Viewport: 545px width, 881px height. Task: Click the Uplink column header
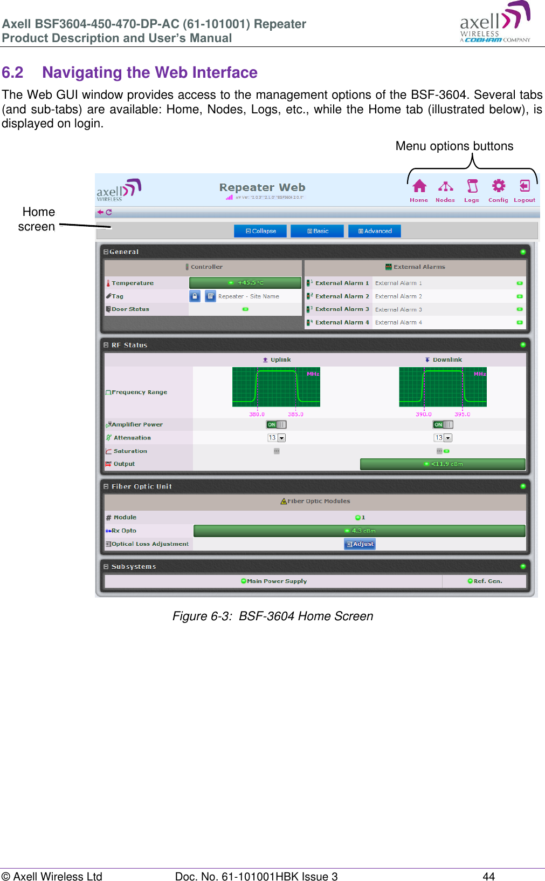[277, 360]
